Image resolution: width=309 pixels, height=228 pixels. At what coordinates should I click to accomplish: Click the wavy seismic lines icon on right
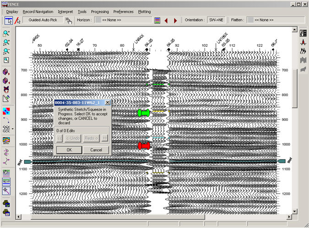(303, 51)
